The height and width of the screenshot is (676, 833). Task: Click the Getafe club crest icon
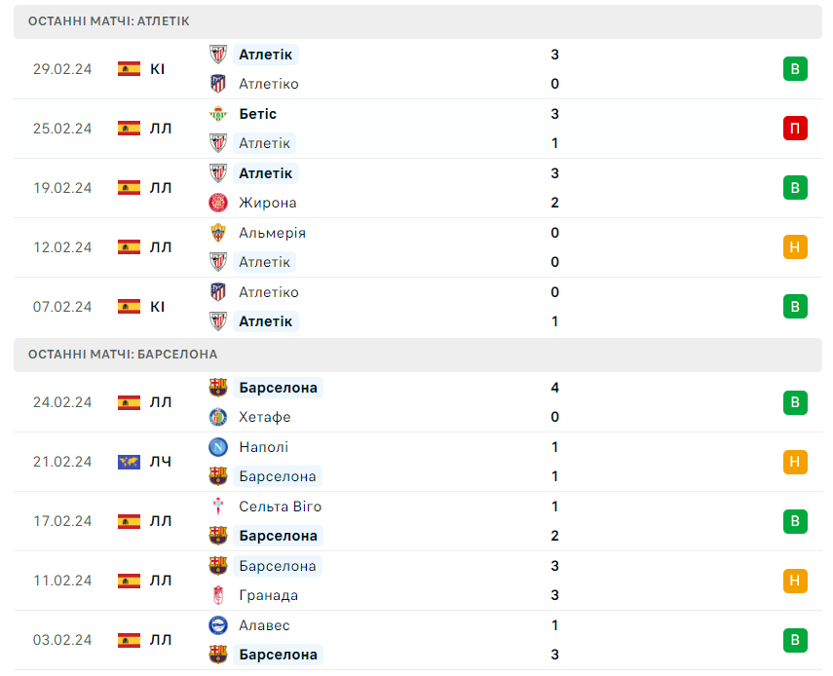point(218,417)
